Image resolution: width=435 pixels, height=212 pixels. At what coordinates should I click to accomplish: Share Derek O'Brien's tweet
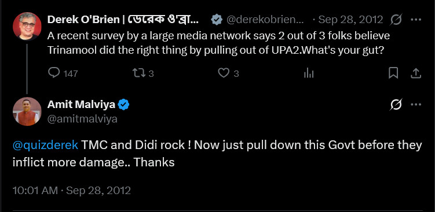click(415, 73)
